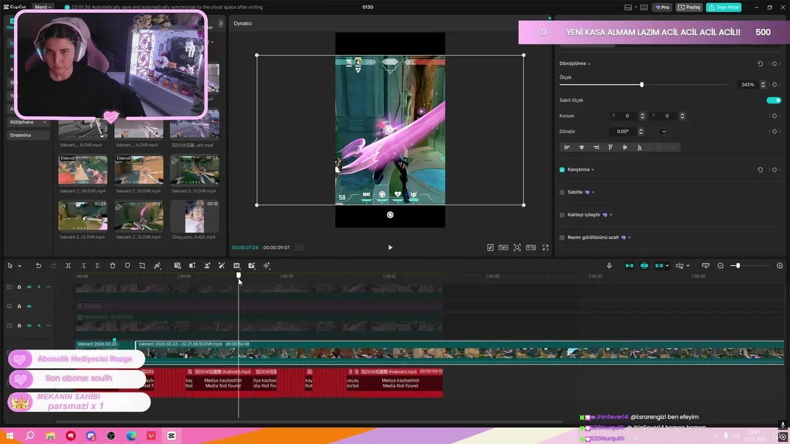Viewport: 790px width, 444px height.
Task: Adjust the Ölçek scale slider handle
Action: coord(642,84)
